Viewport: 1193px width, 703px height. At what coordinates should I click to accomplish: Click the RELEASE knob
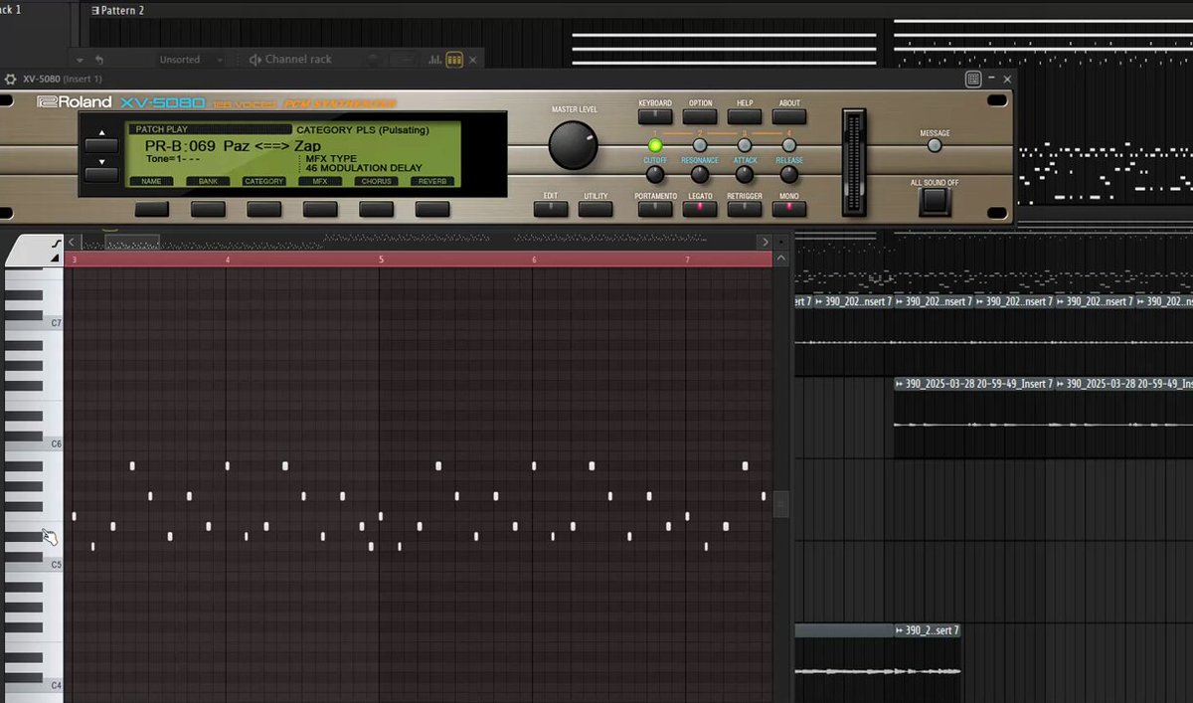[789, 175]
